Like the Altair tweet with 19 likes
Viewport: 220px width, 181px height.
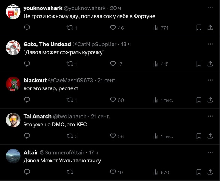click(113, 172)
